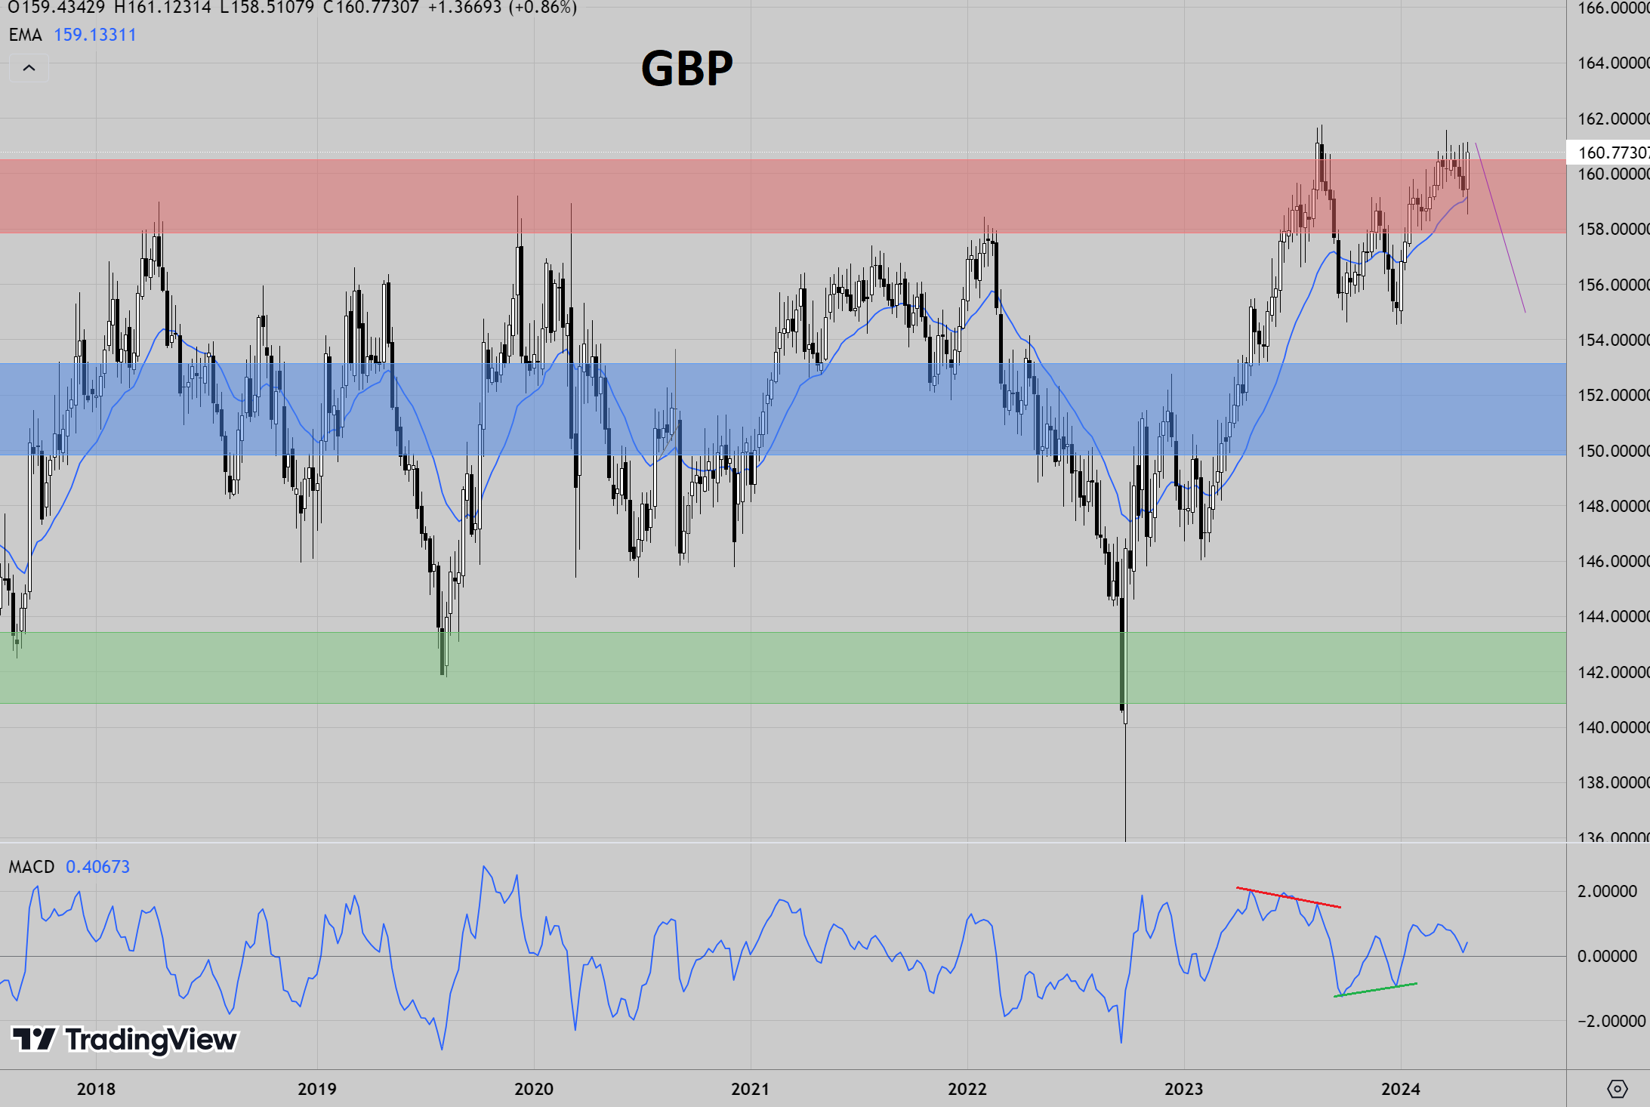Select the GBP text label on the chart
Image resolution: width=1650 pixels, height=1107 pixels.
tap(686, 69)
